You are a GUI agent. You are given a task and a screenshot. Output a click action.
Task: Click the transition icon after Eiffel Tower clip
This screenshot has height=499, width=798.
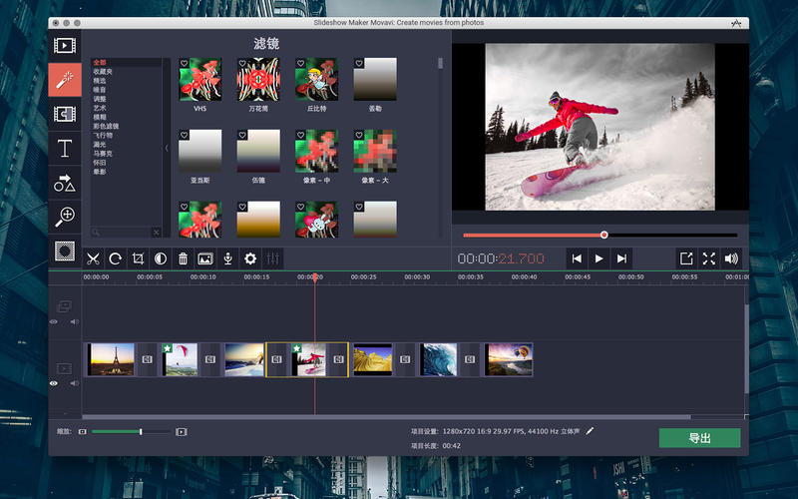(x=147, y=359)
